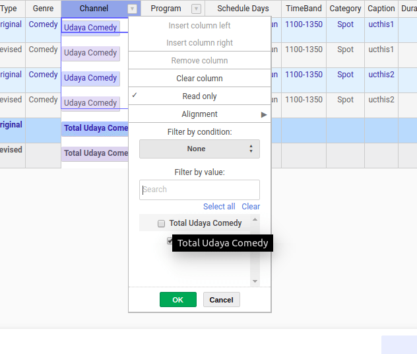The width and height of the screenshot is (417, 354).
Task: Open the Channel column dropdown arrow
Action: click(132, 9)
